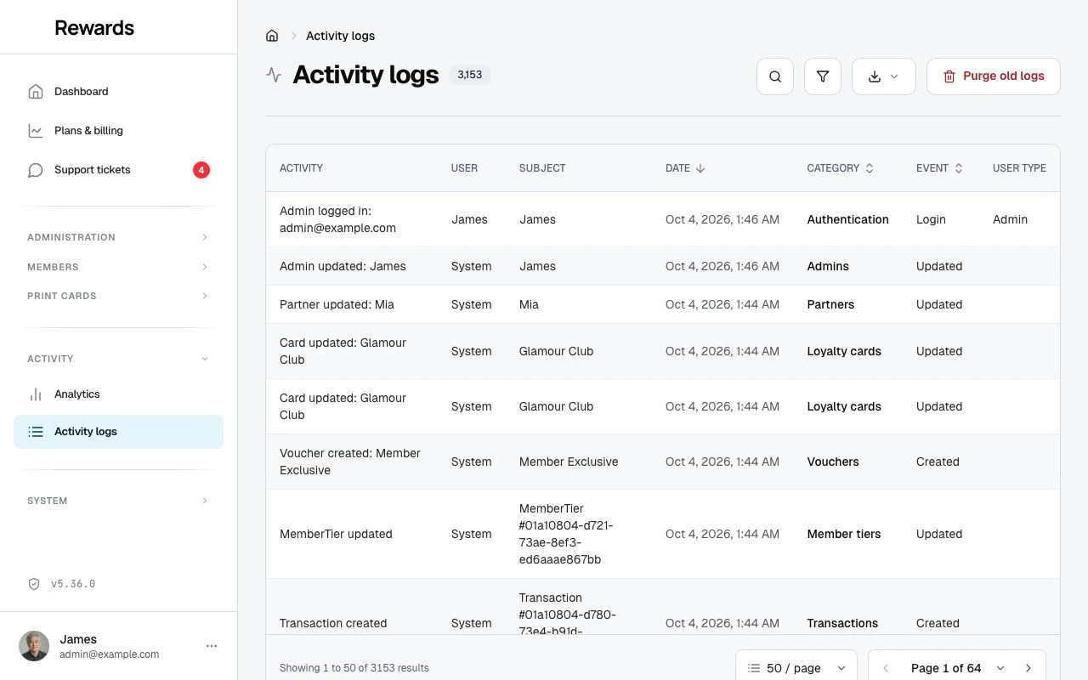Viewport: 1088px width, 680px height.
Task: Open the Page 1 of 64 selector
Action: pyautogui.click(x=957, y=668)
